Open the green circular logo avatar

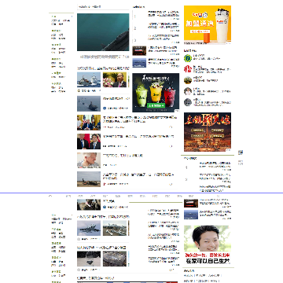188,58
